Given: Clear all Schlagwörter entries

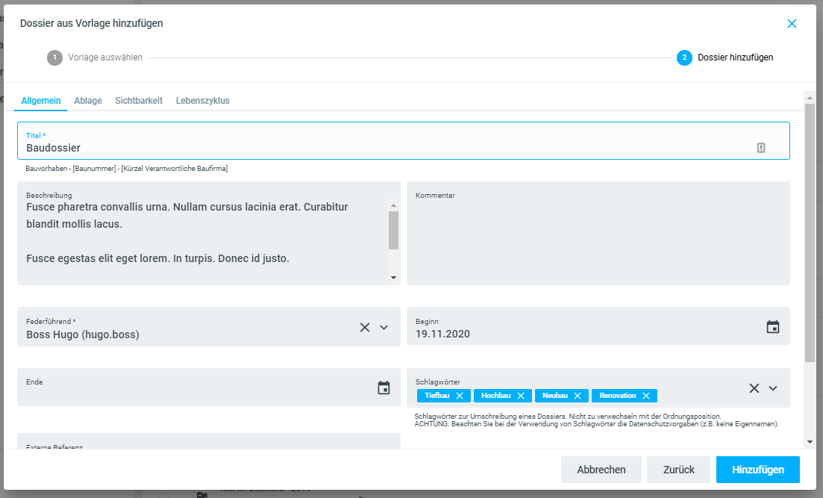Looking at the screenshot, I should [754, 388].
